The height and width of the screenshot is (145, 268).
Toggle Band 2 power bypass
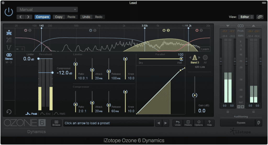(91, 30)
